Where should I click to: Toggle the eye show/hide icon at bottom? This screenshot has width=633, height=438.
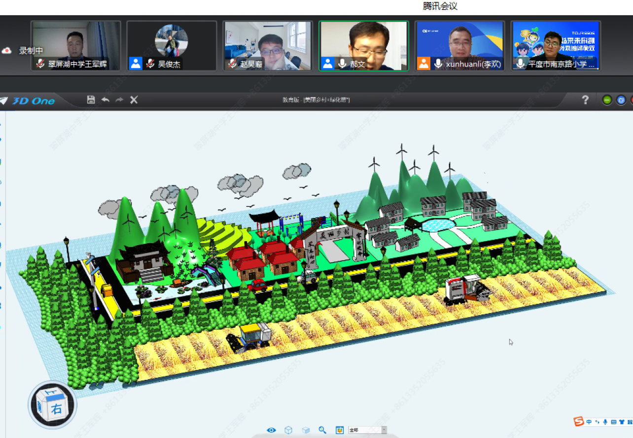[x=271, y=430]
